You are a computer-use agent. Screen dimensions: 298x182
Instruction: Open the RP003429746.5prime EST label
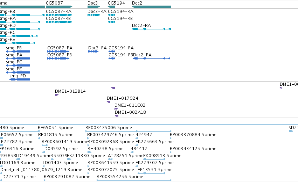[x=110, y=135]
